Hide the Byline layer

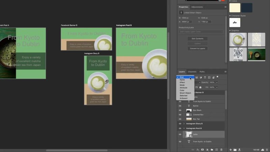click(180, 106)
